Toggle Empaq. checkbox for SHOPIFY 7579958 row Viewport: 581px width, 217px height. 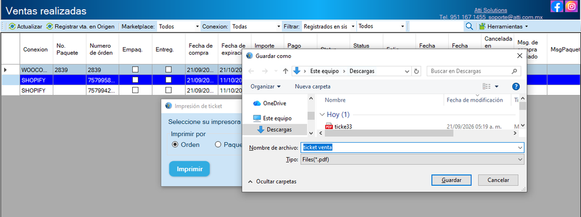[135, 80]
